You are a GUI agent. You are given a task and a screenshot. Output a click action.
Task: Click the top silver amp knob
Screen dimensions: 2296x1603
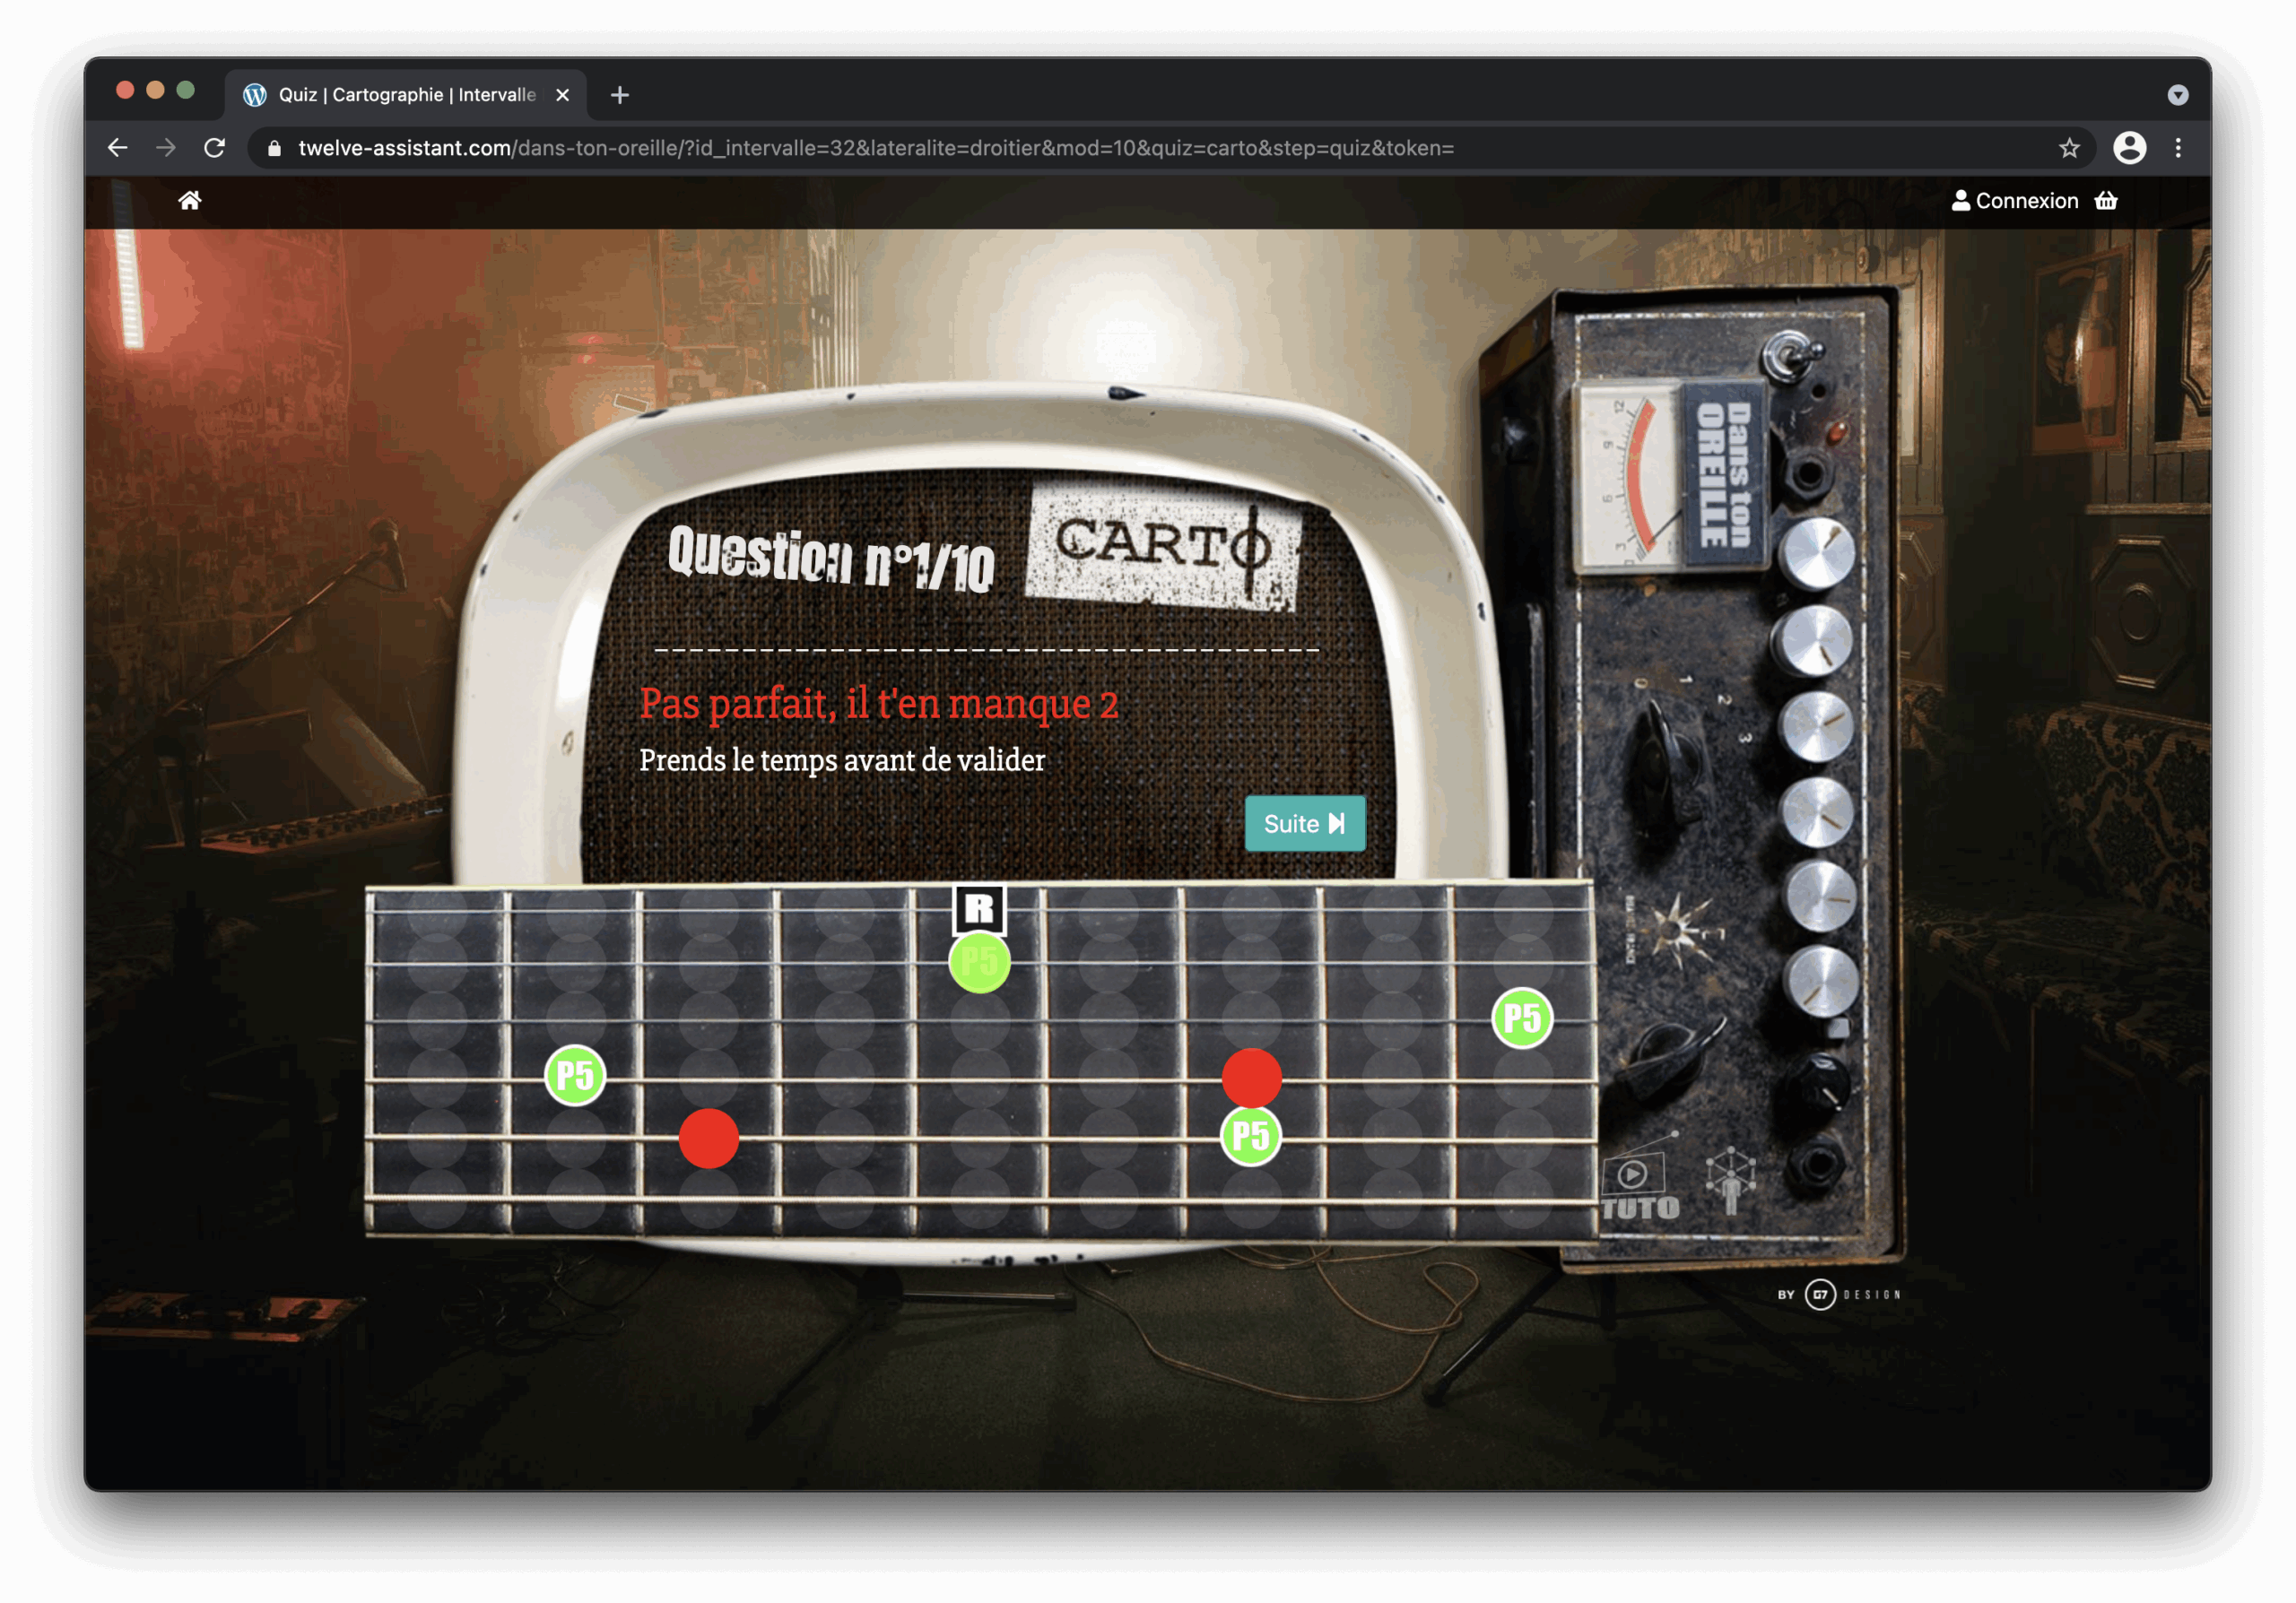tap(1817, 554)
